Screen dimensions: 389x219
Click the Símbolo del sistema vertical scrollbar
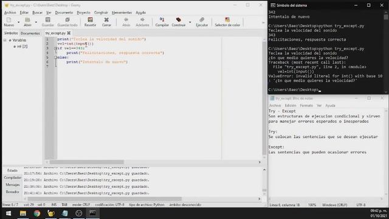click(x=386, y=17)
